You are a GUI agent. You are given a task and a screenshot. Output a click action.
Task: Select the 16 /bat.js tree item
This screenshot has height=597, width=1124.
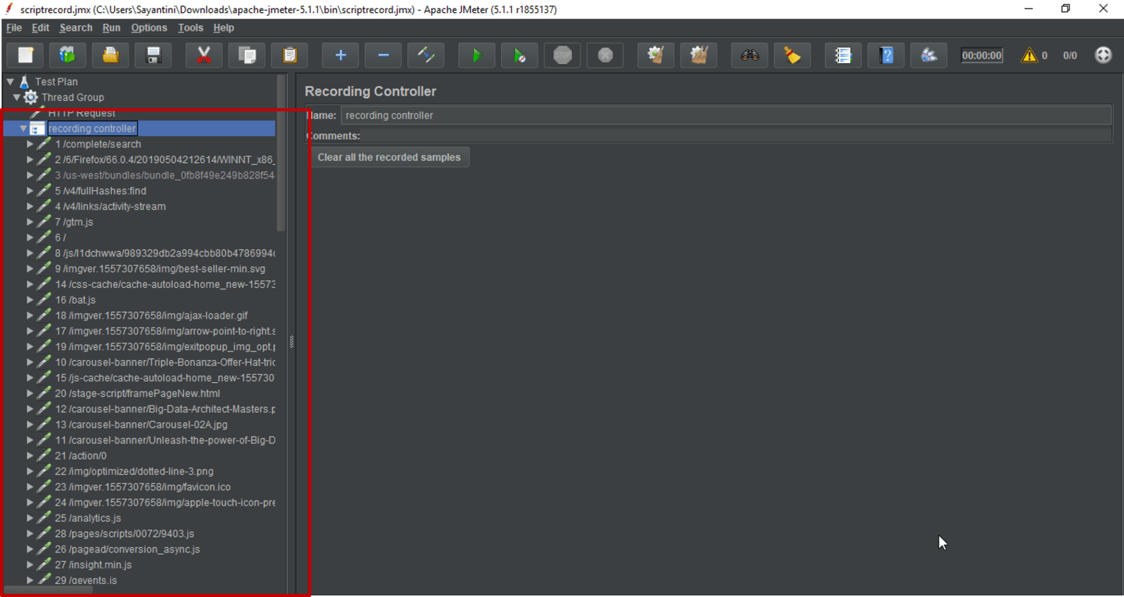[77, 300]
